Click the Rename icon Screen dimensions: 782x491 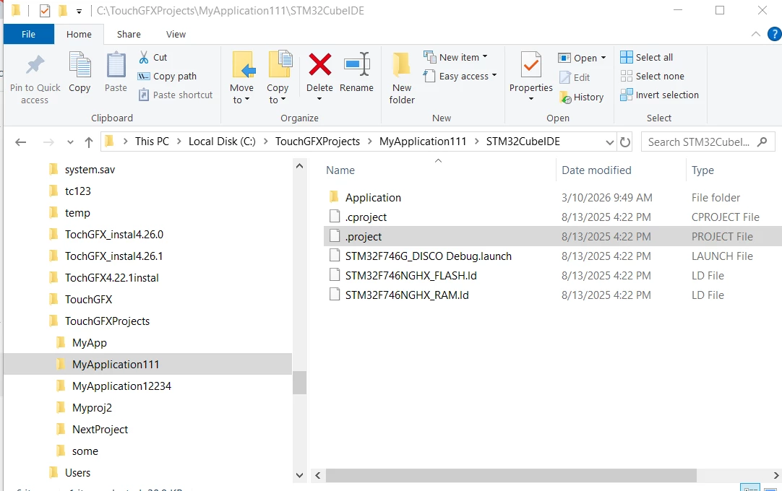click(x=356, y=65)
